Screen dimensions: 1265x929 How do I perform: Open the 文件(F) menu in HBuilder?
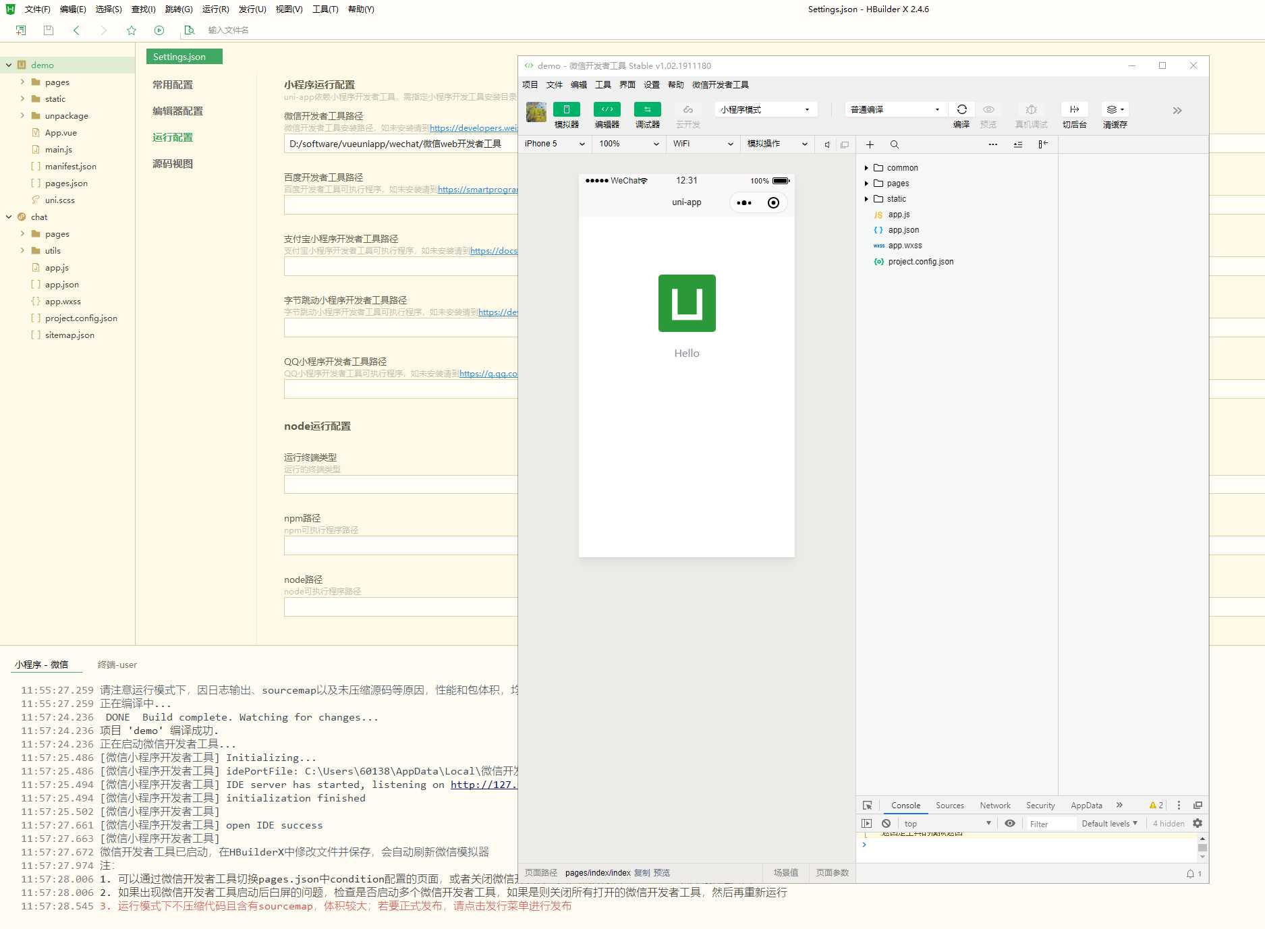[x=38, y=9]
